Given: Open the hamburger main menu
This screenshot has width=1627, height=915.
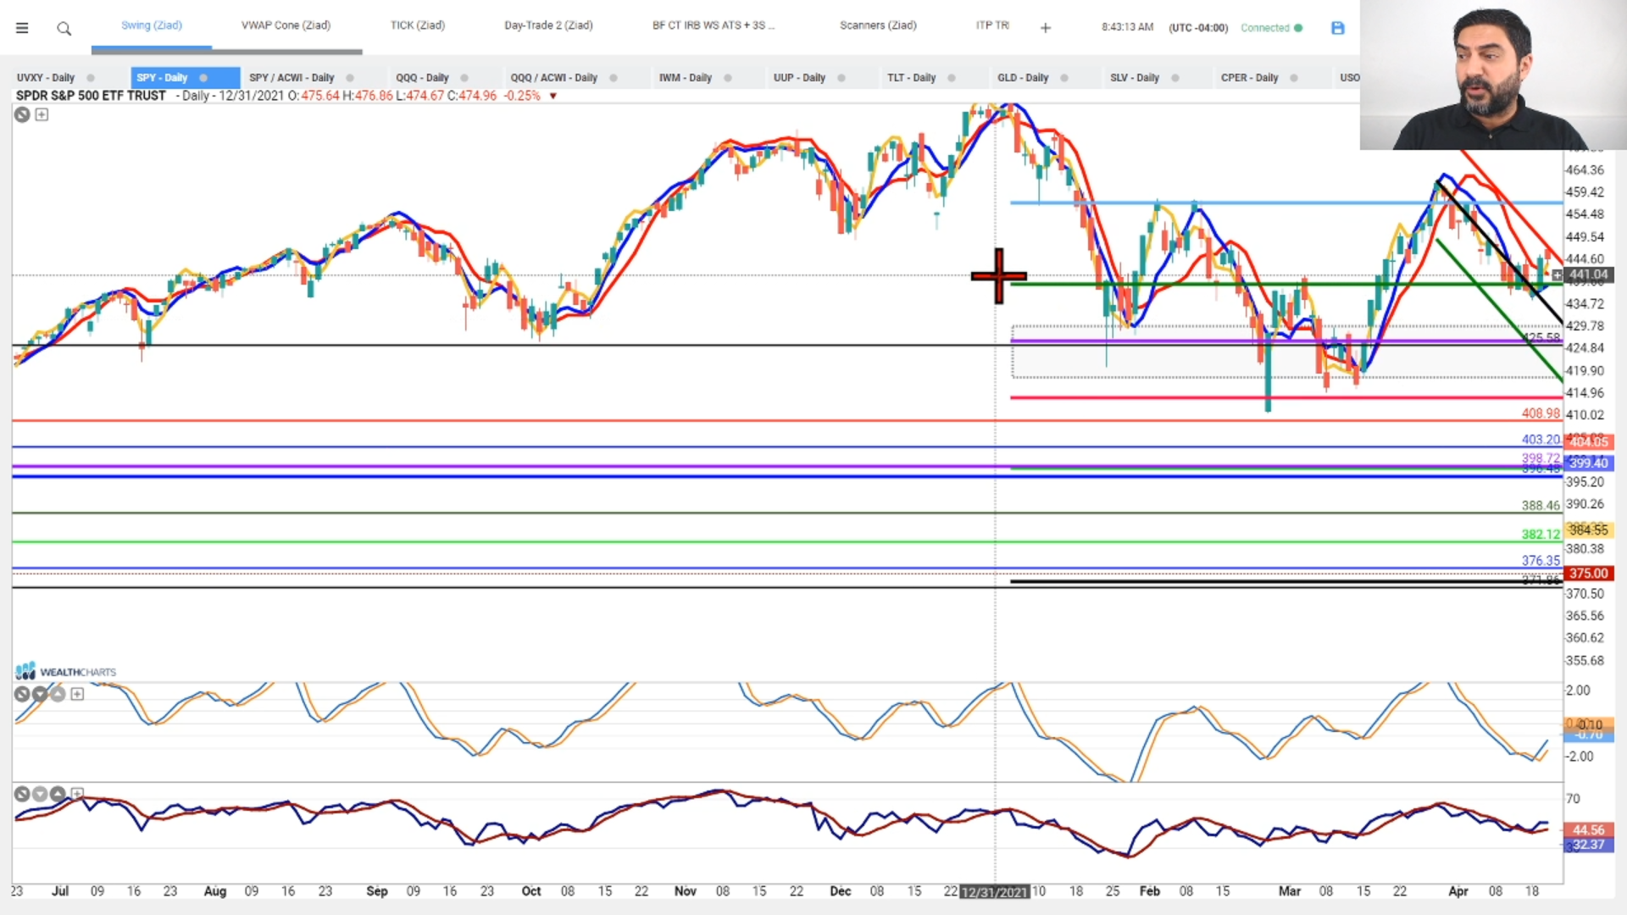Looking at the screenshot, I should [22, 28].
